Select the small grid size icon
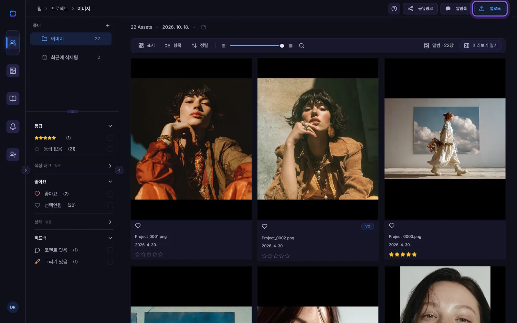517x323 pixels. [223, 46]
